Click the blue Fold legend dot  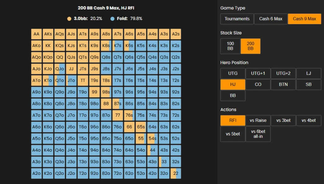(113, 19)
